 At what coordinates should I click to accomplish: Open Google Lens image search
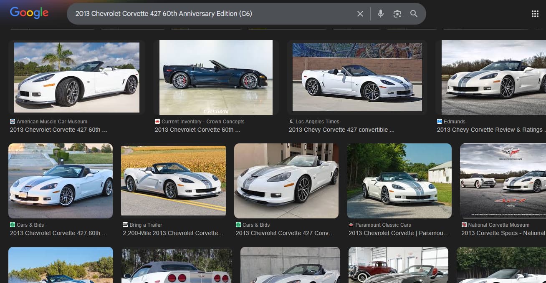click(397, 14)
